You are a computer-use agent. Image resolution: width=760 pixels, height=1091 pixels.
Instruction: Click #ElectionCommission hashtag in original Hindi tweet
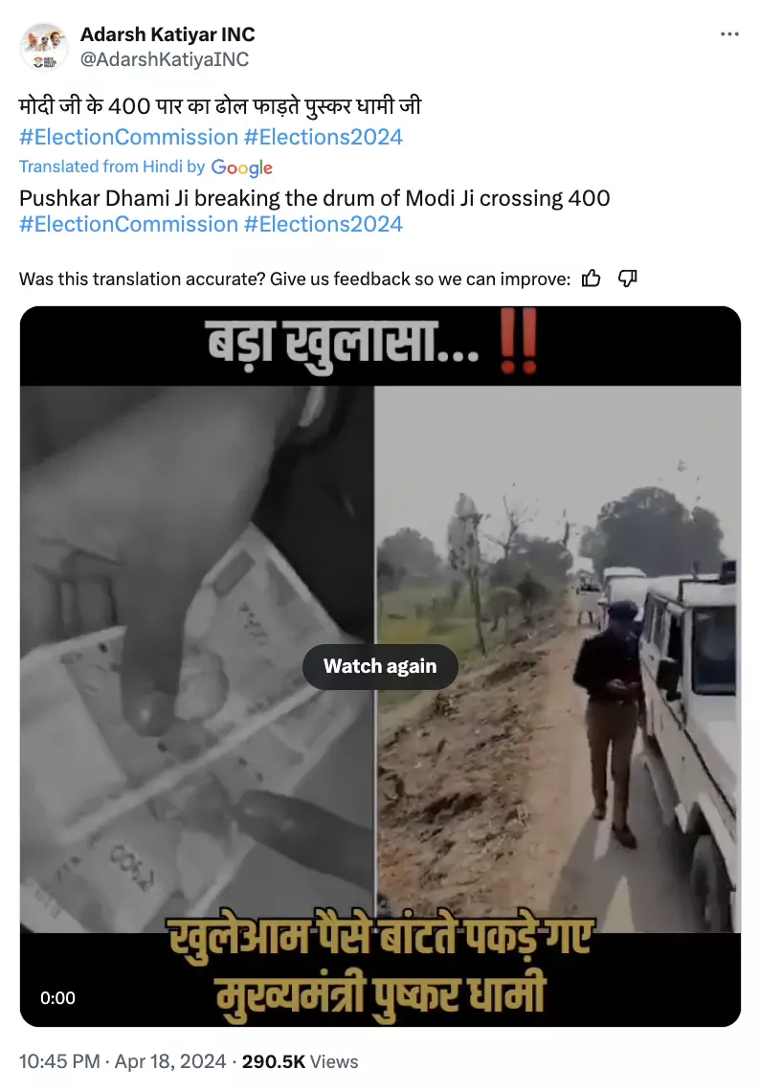pos(129,137)
